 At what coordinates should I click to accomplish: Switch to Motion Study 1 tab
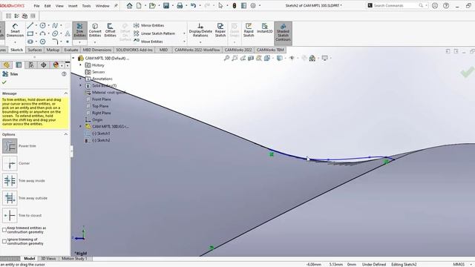coord(74,259)
